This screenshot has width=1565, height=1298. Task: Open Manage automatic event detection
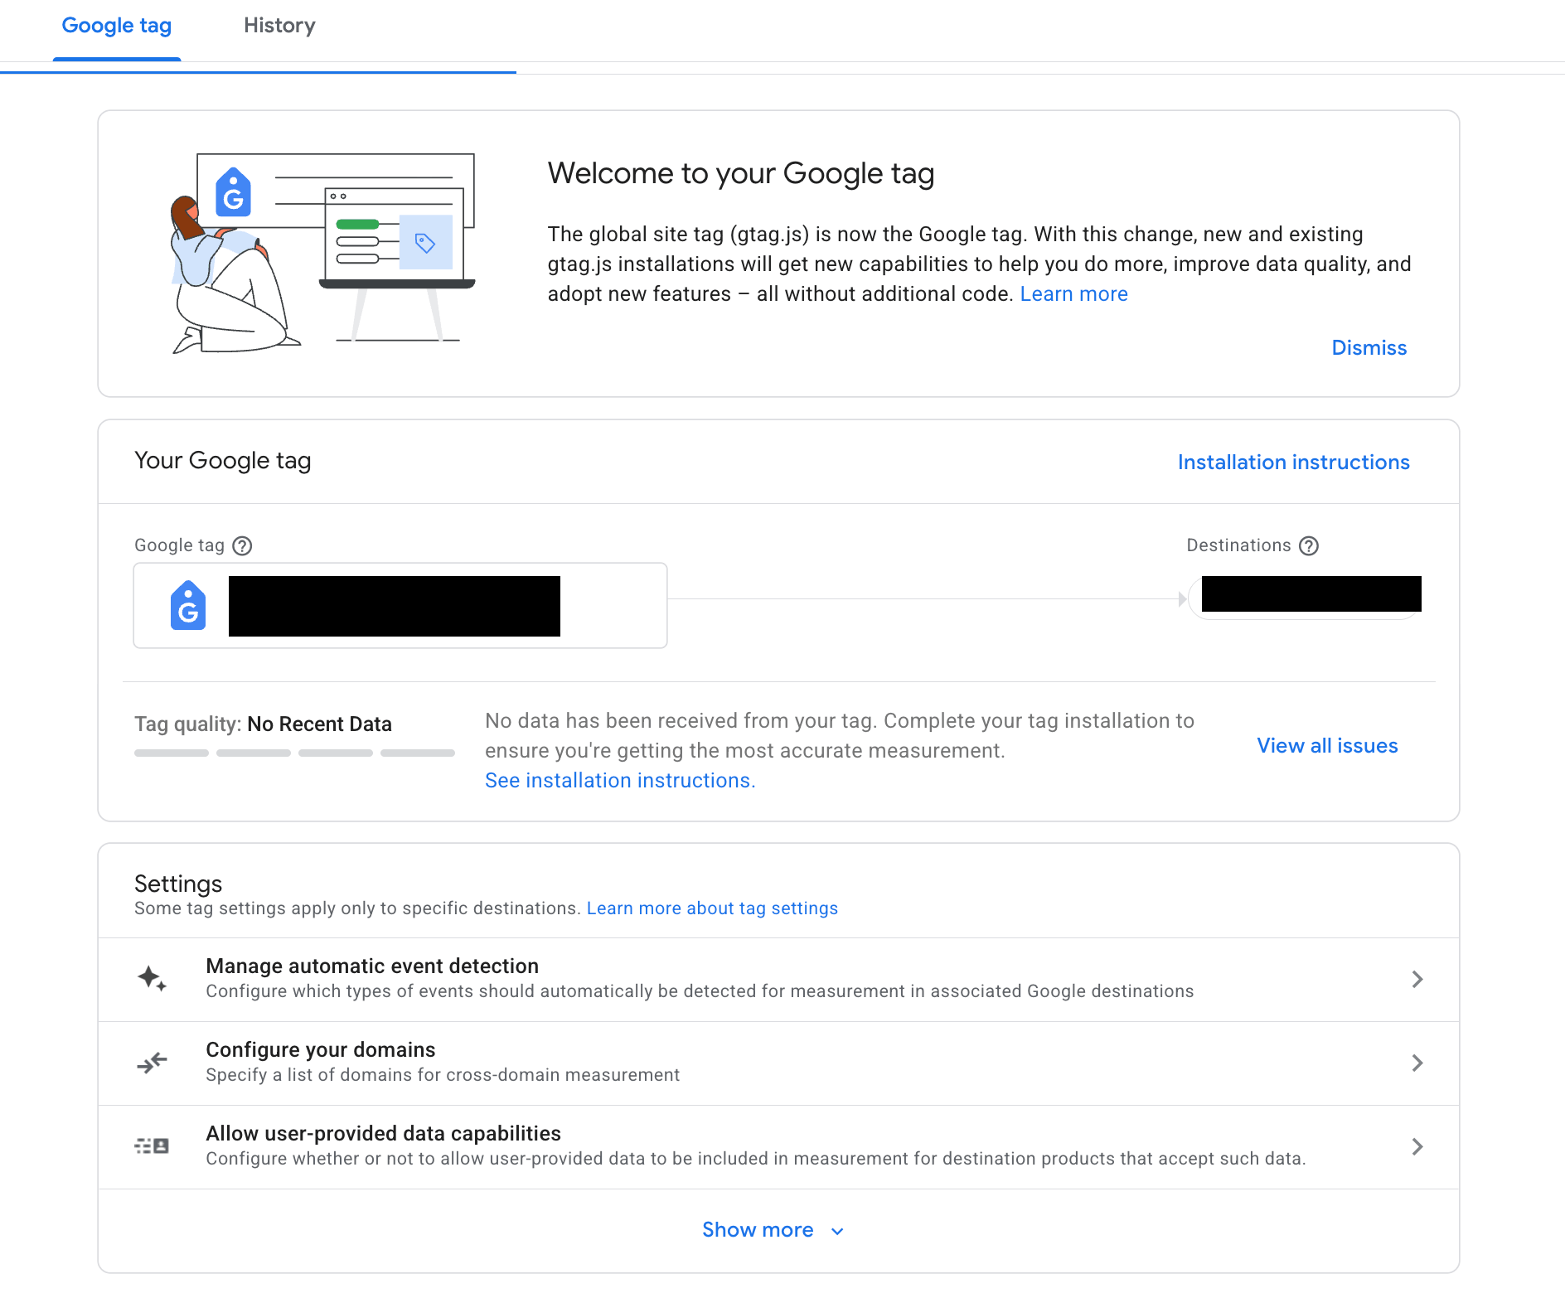click(778, 980)
